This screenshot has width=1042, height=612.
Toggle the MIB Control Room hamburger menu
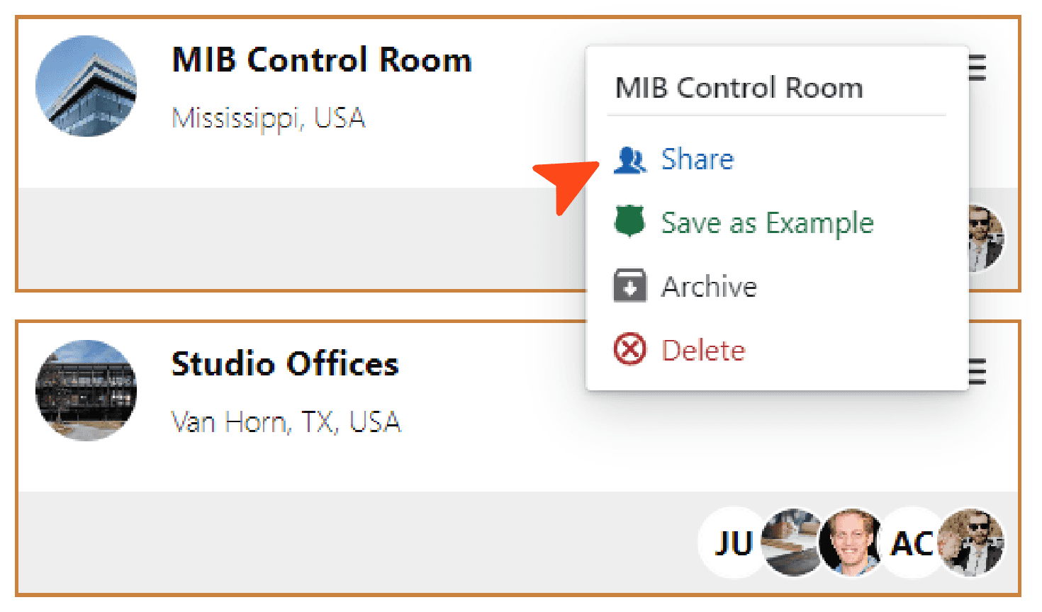coord(977,68)
